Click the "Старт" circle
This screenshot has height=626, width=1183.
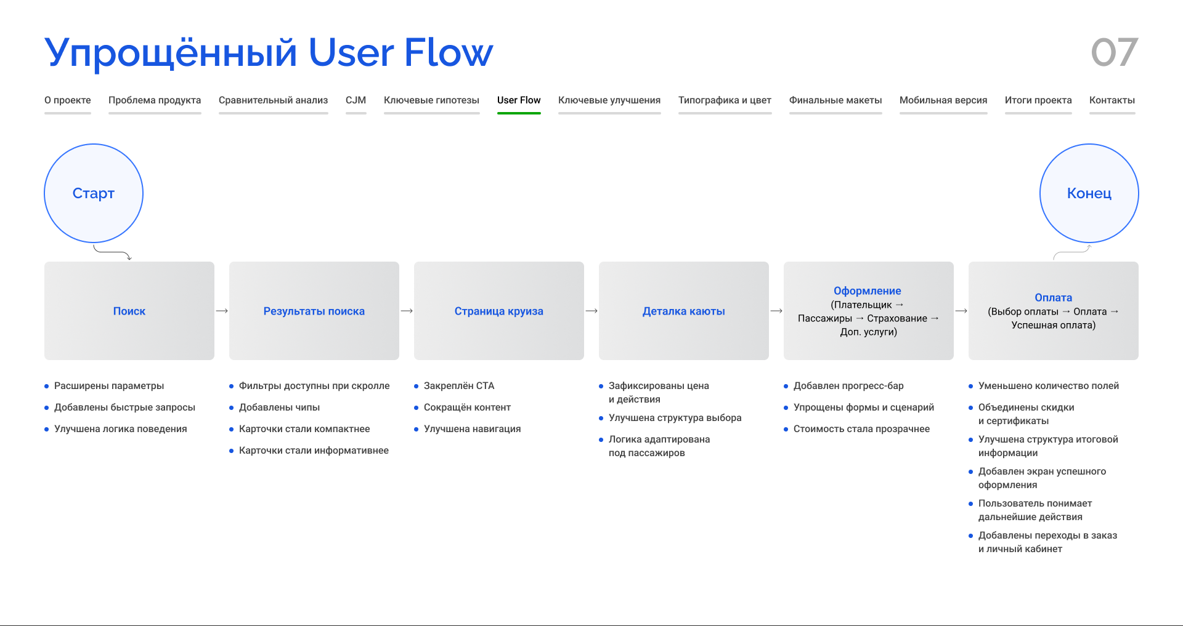[94, 193]
